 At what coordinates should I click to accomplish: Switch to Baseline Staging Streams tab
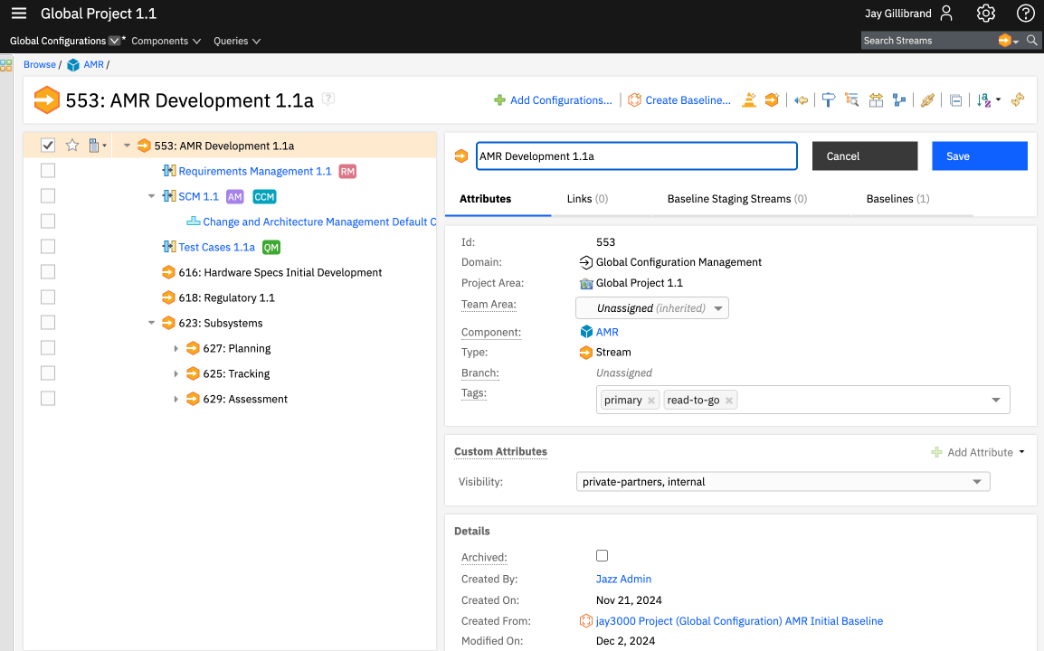(x=737, y=198)
